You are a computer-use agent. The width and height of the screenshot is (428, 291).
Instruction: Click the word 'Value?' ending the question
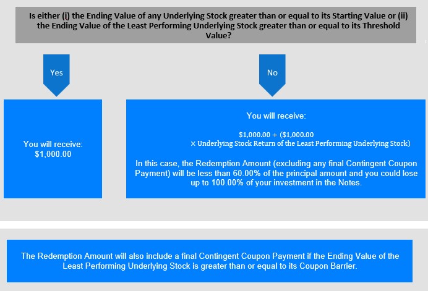click(x=218, y=35)
